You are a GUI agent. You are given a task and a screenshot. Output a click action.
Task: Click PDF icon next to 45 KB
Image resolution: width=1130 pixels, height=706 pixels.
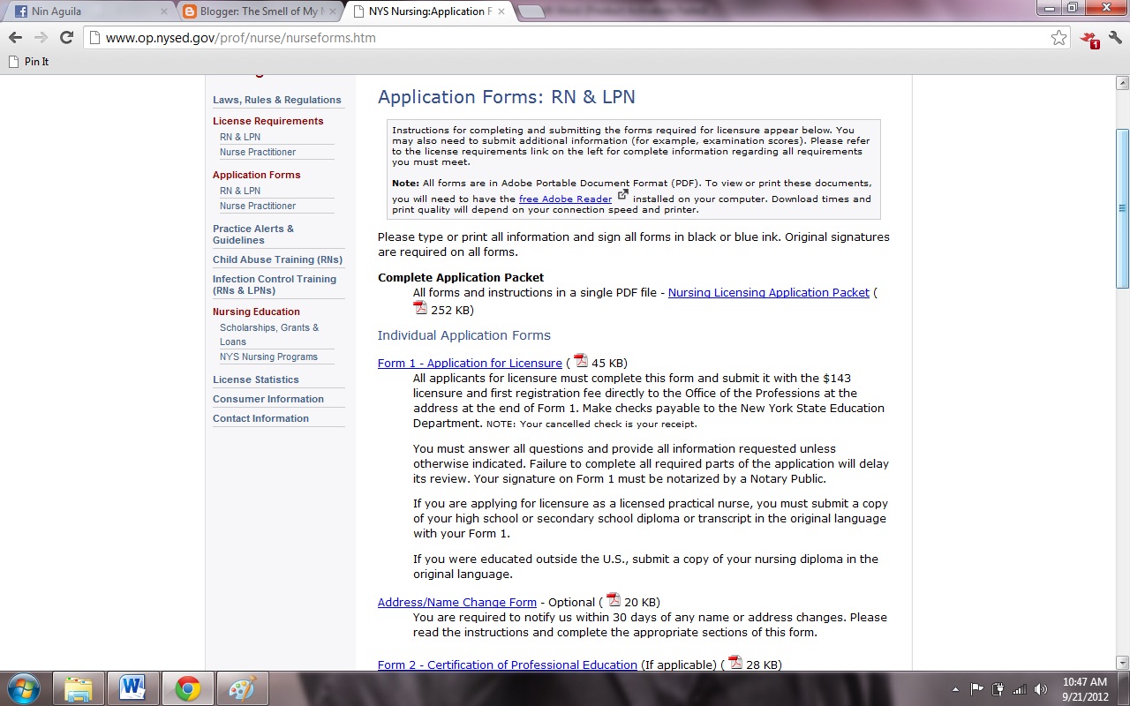(581, 361)
